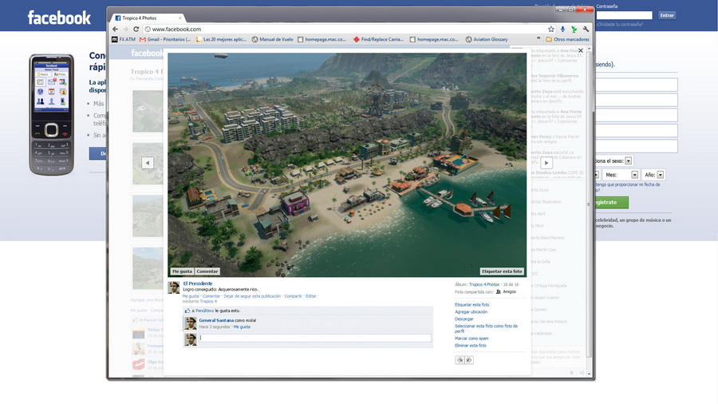The width and height of the screenshot is (718, 404).
Task: Open the Aviation Glossary bookmark
Action: click(487, 39)
